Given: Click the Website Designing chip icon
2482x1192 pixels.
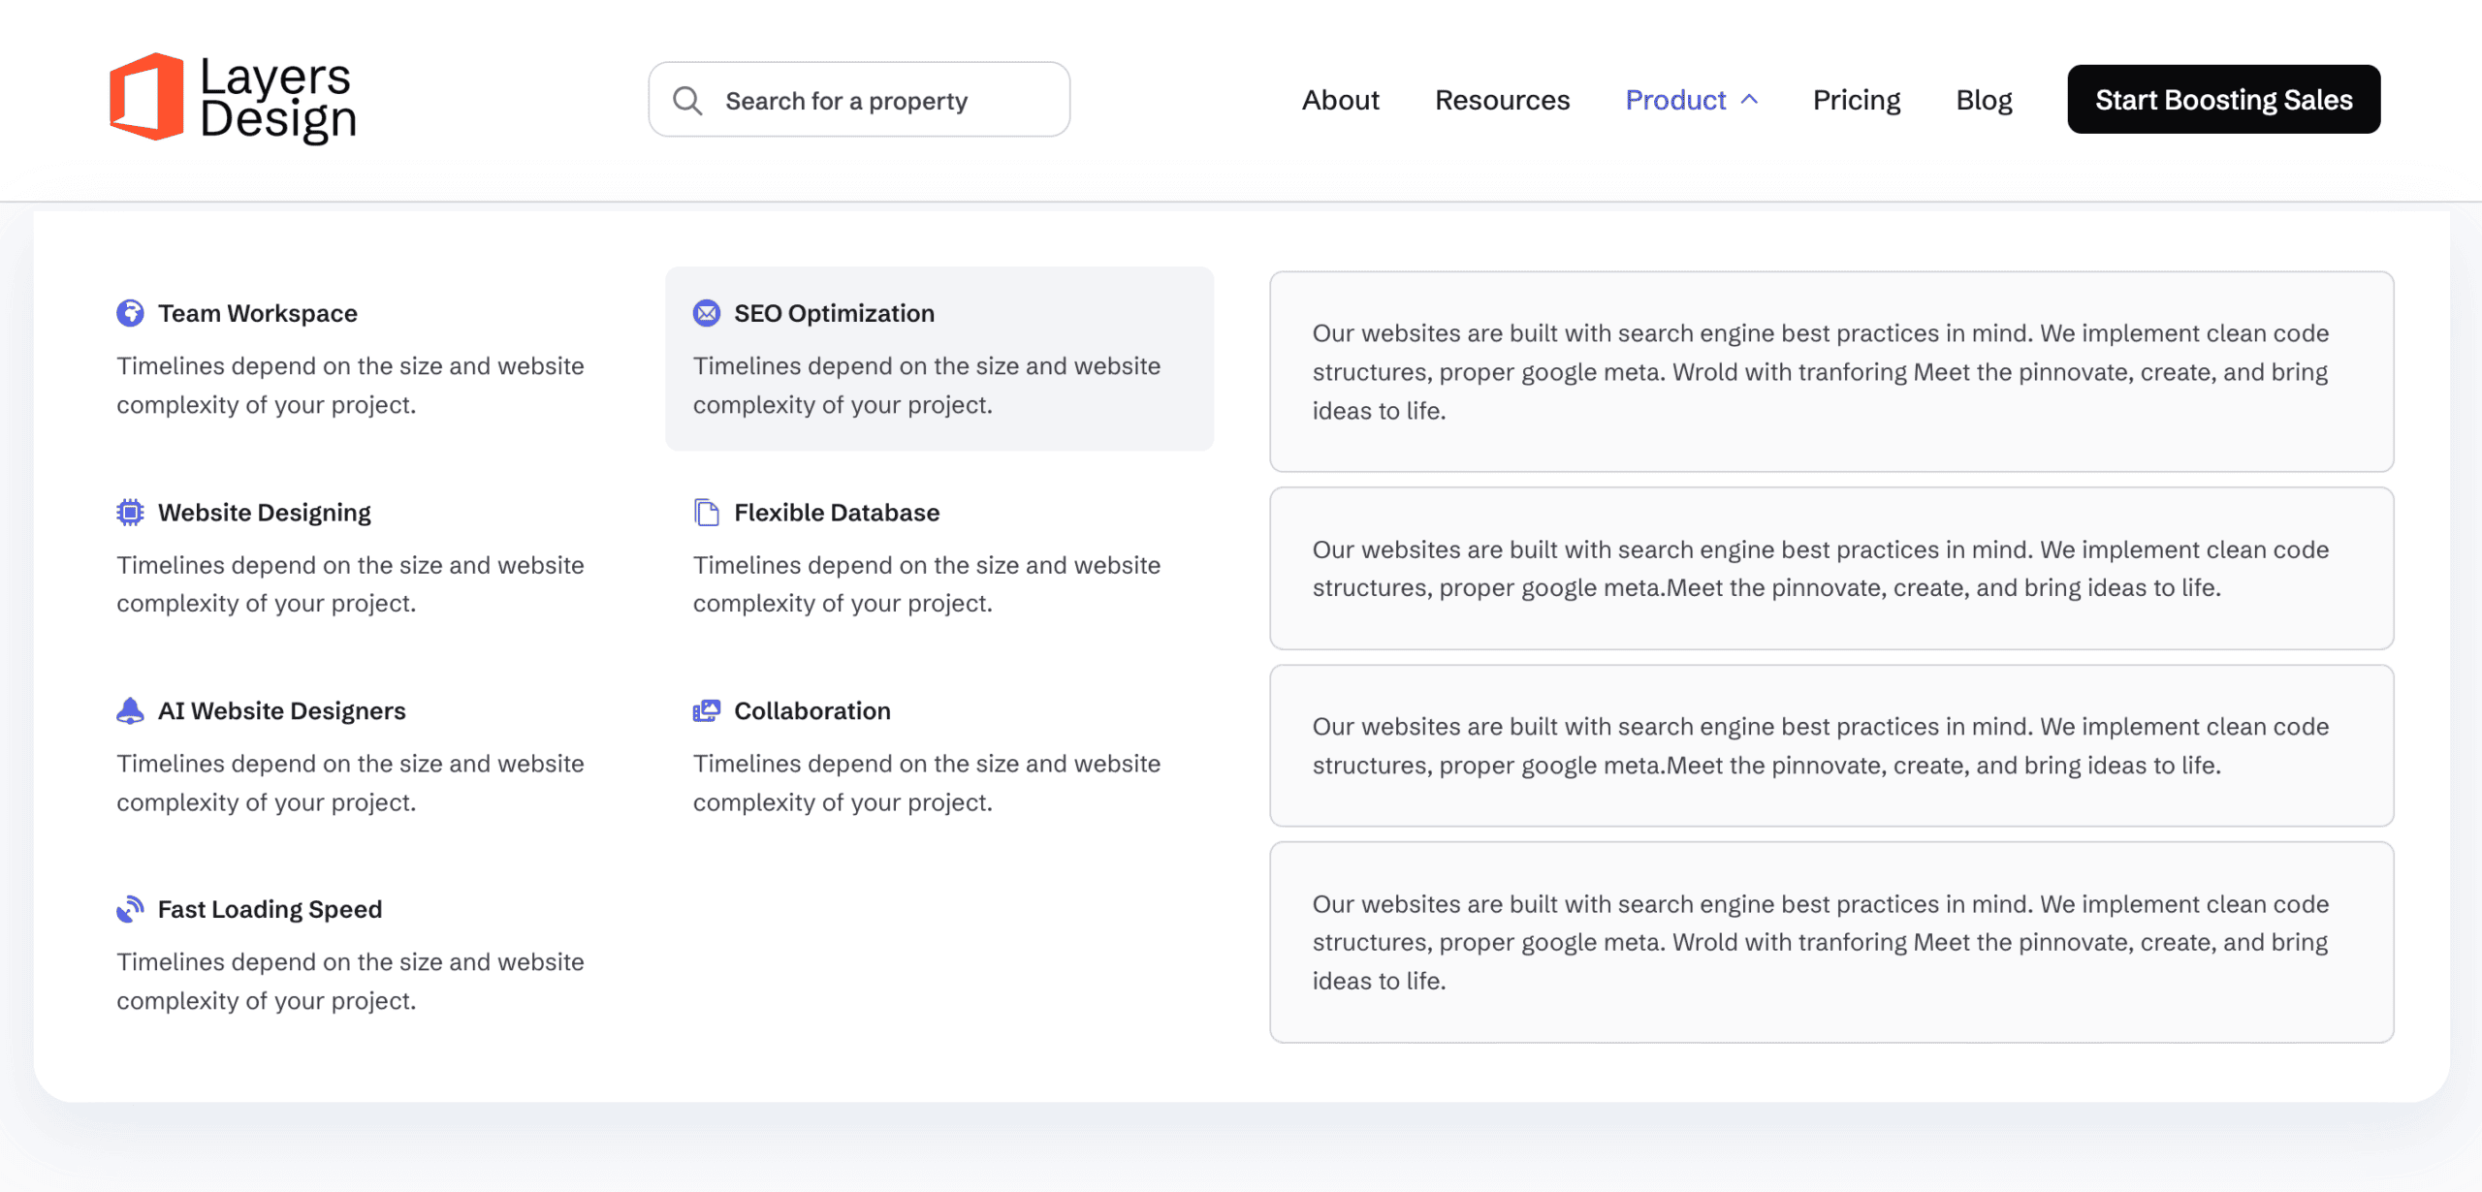Looking at the screenshot, I should [x=130, y=512].
